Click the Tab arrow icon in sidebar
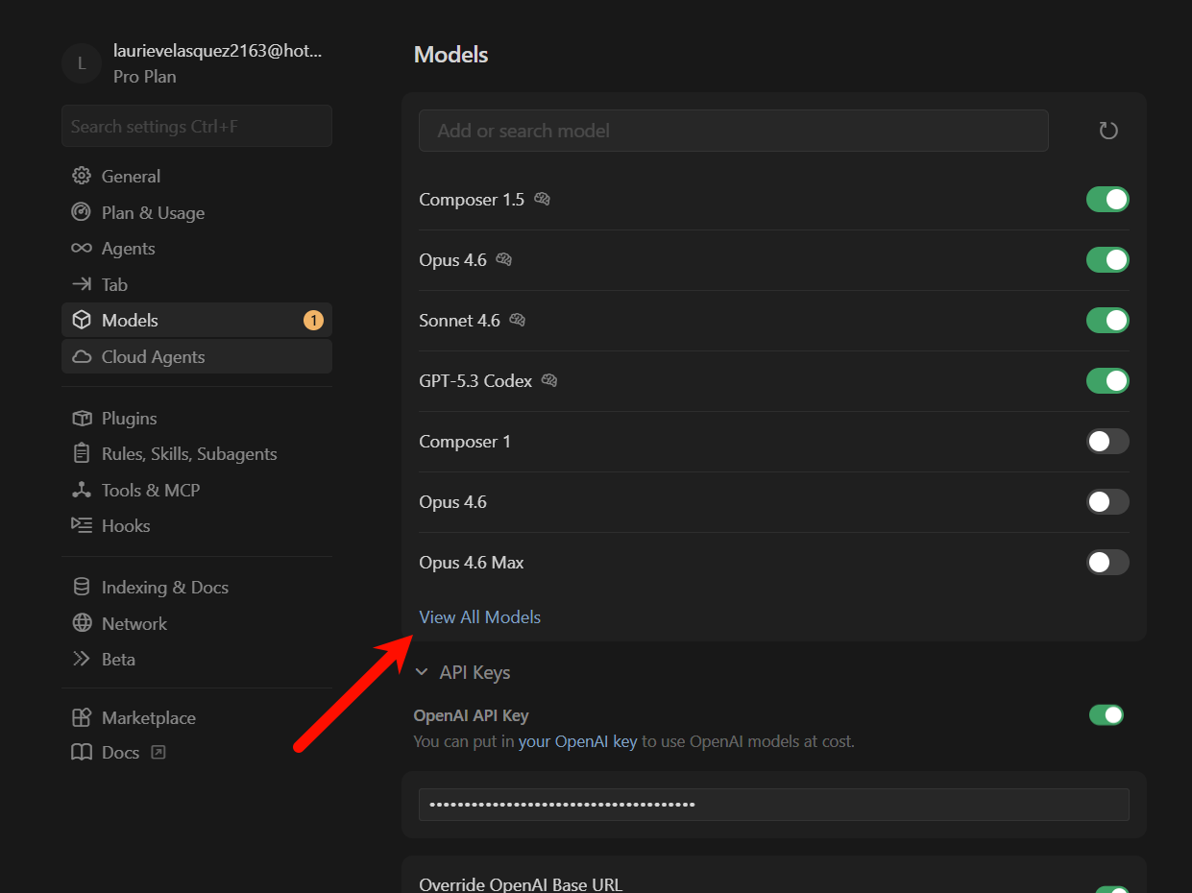Viewport: 1192px width, 893px height. click(x=82, y=284)
